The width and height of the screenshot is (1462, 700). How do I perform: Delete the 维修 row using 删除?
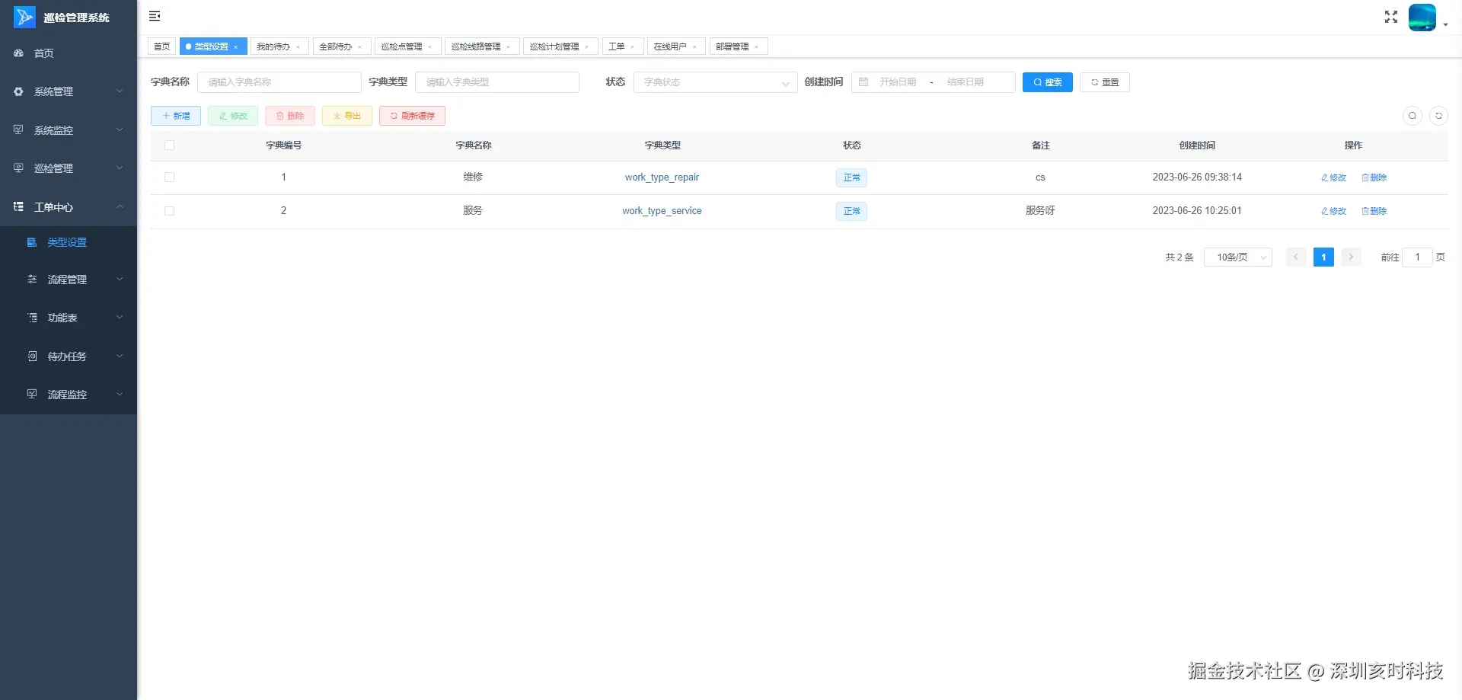click(1374, 177)
